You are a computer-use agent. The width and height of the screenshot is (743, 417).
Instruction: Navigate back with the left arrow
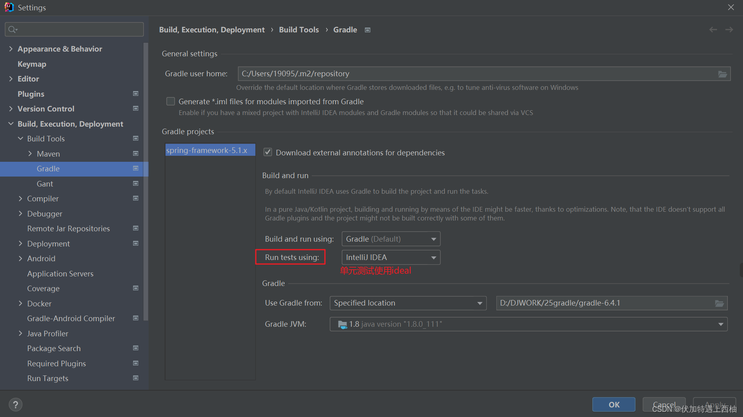tap(713, 30)
